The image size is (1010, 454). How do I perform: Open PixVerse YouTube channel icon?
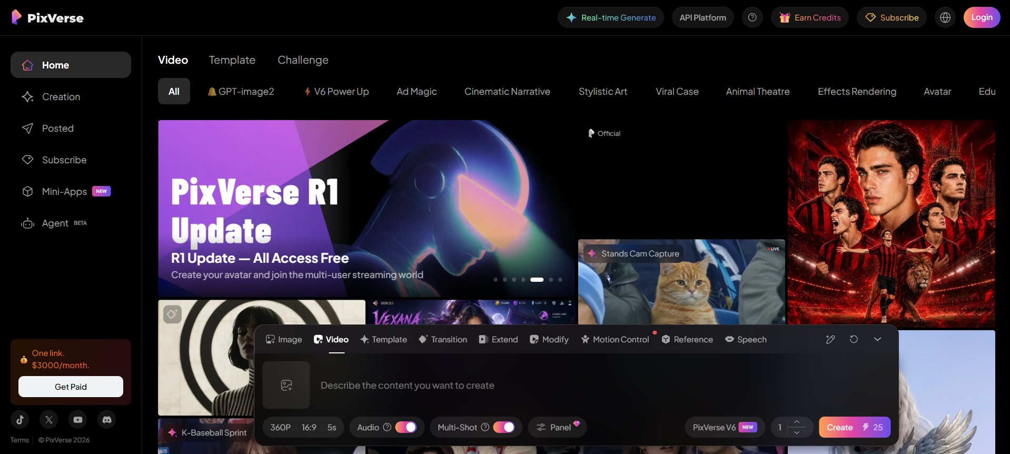[78, 420]
